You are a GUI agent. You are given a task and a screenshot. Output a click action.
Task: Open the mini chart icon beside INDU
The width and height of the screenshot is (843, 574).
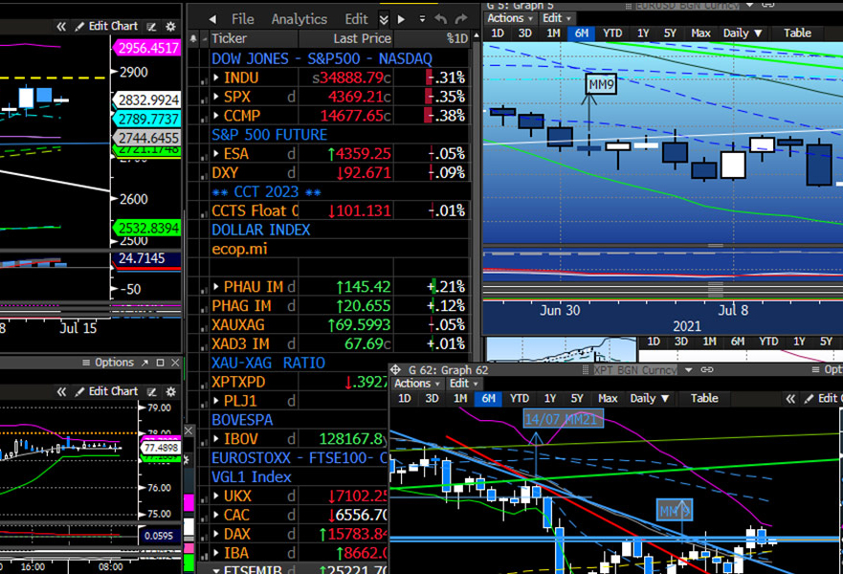pos(203,80)
